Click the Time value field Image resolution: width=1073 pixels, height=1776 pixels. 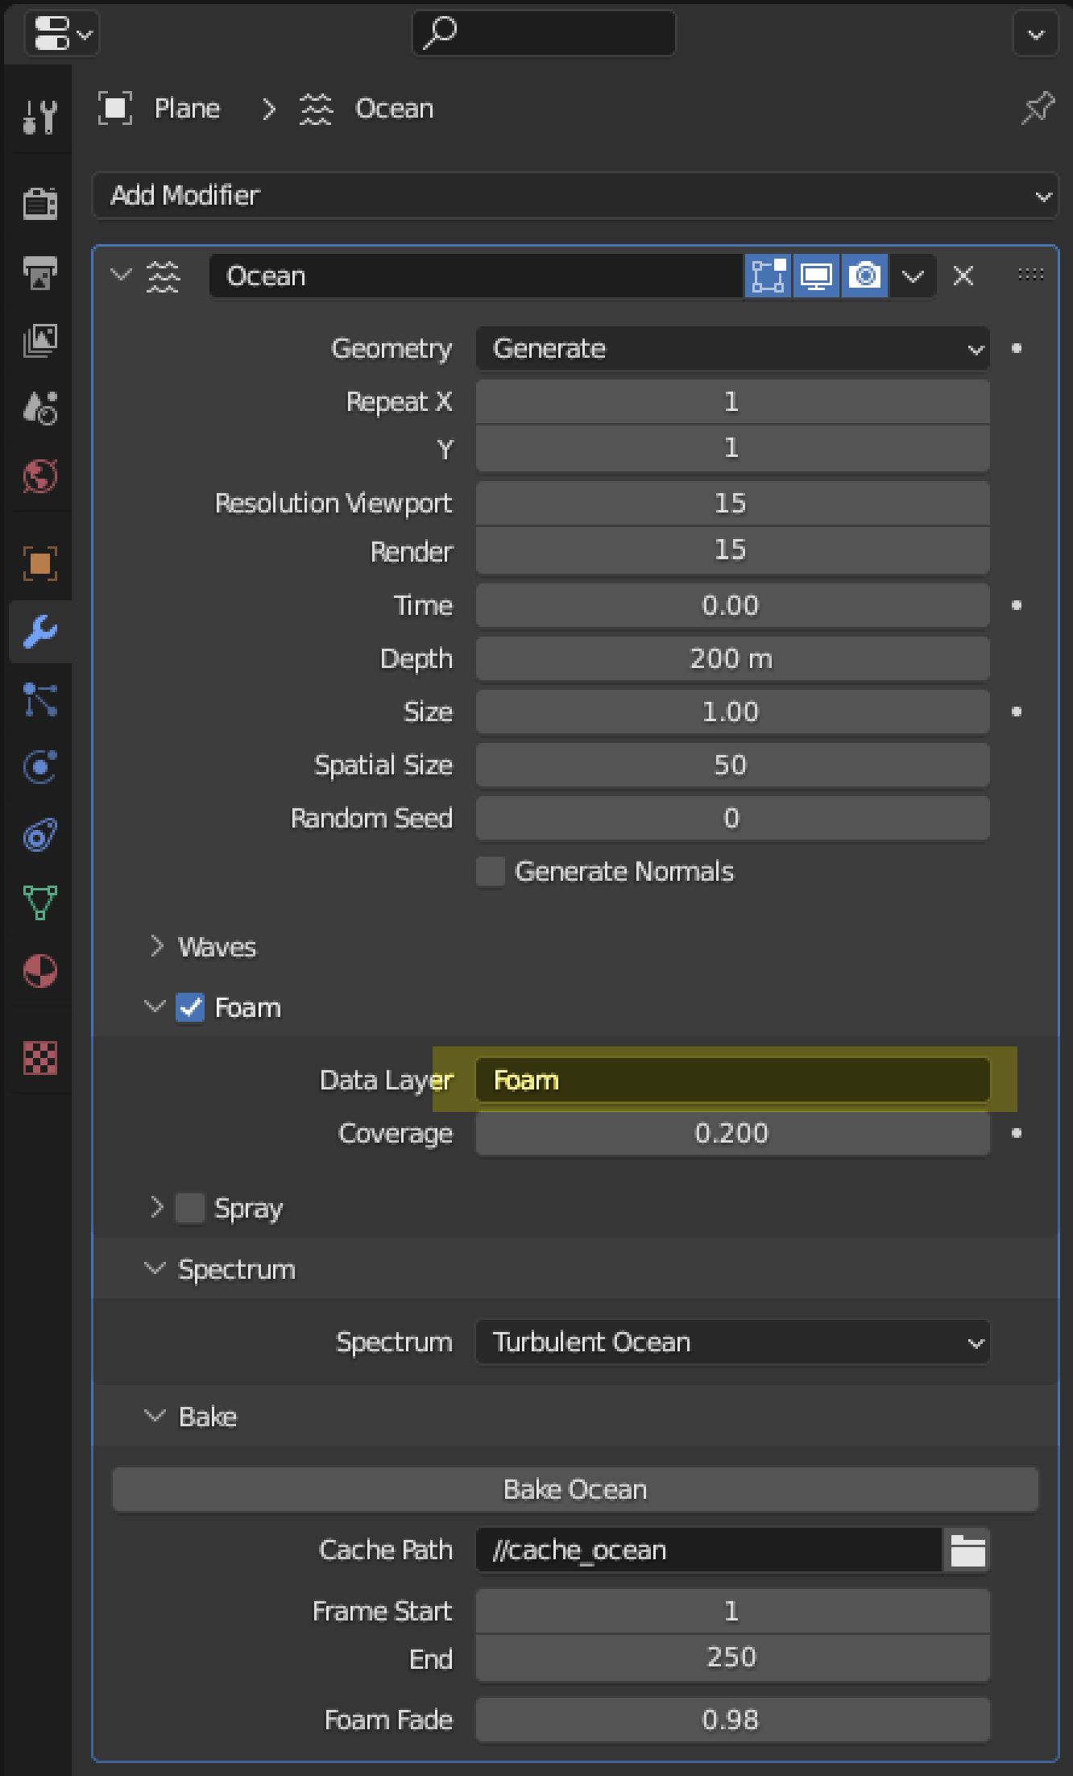[x=732, y=605]
